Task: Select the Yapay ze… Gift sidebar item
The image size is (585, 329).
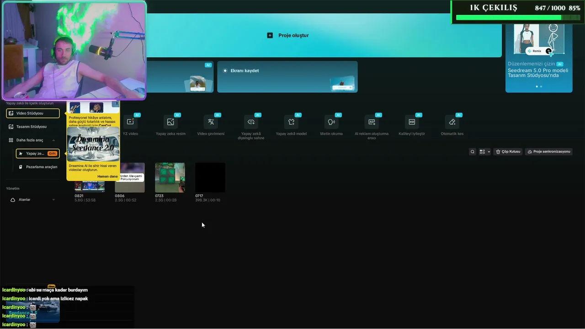Action: [x=37, y=154]
